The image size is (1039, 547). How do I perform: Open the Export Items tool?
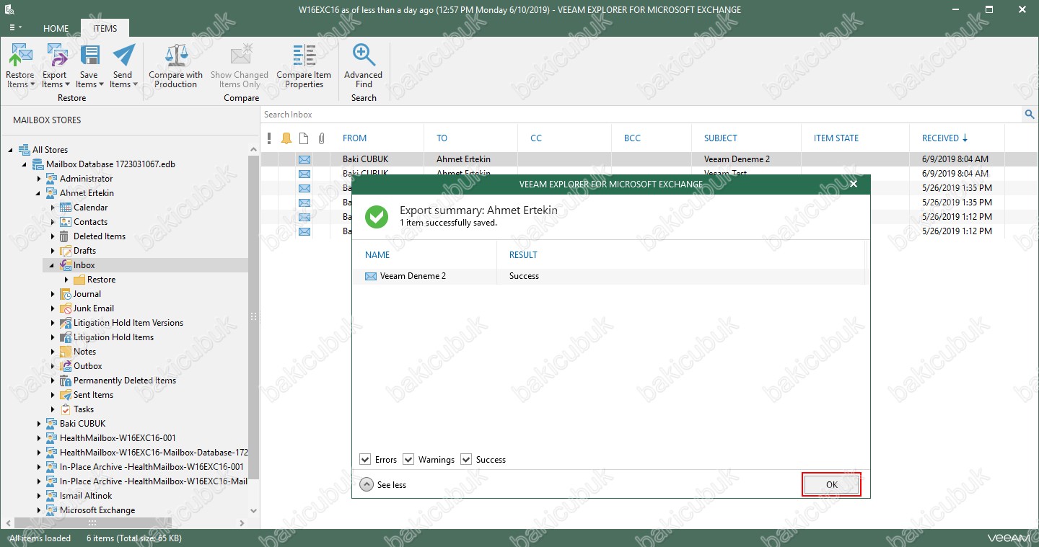(x=55, y=66)
